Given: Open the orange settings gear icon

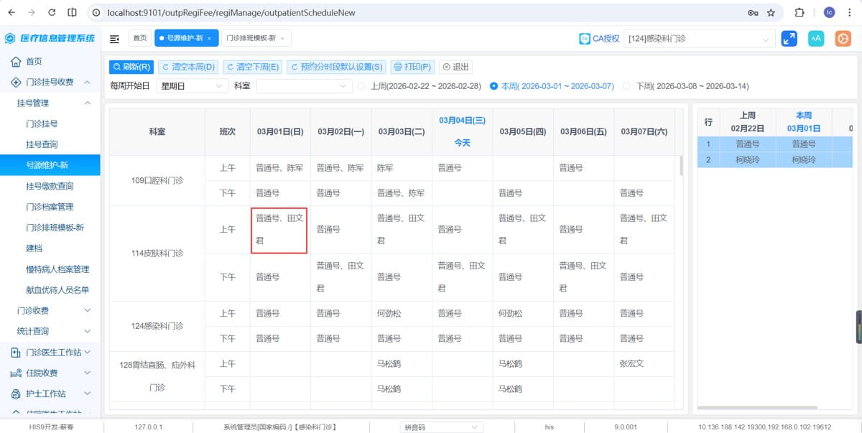Looking at the screenshot, I should (x=843, y=39).
